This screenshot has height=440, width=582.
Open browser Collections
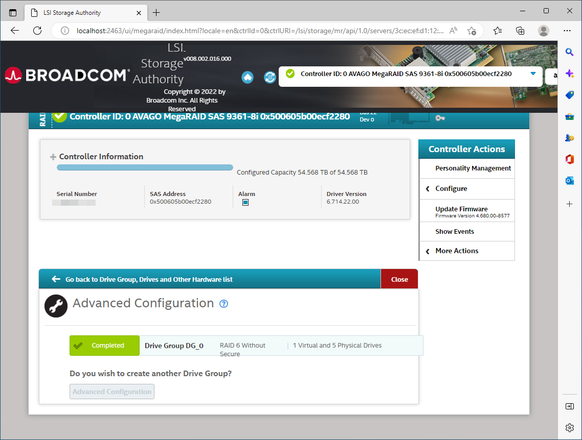521,31
